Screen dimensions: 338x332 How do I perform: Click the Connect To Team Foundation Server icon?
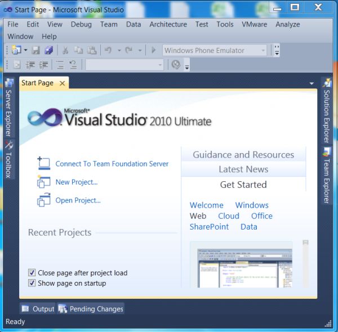[x=44, y=163]
